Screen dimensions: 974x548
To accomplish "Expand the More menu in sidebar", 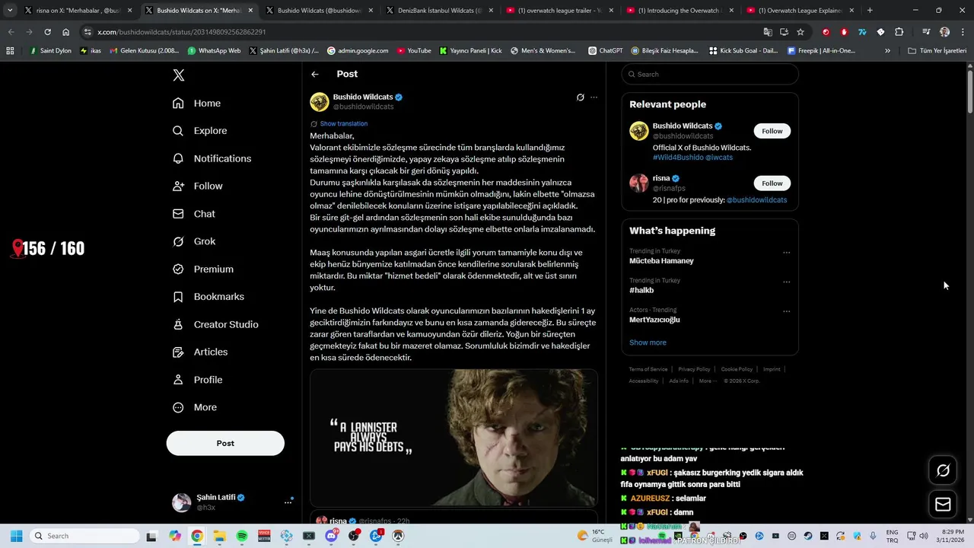I will point(195,407).
